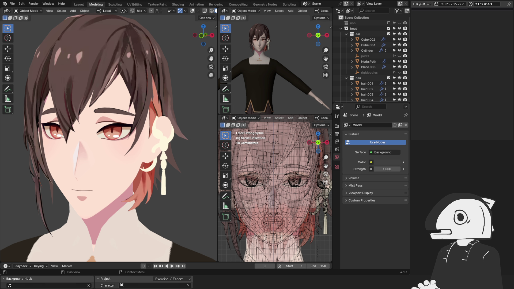
Task: Enable the non collection checkbox
Action: (389, 23)
